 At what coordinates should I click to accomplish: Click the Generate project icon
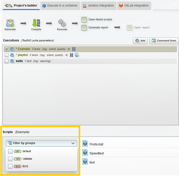[x=10, y=23]
